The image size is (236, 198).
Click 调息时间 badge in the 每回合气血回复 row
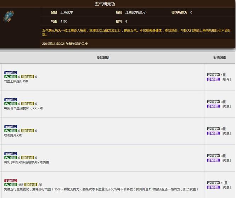(x=28, y=104)
